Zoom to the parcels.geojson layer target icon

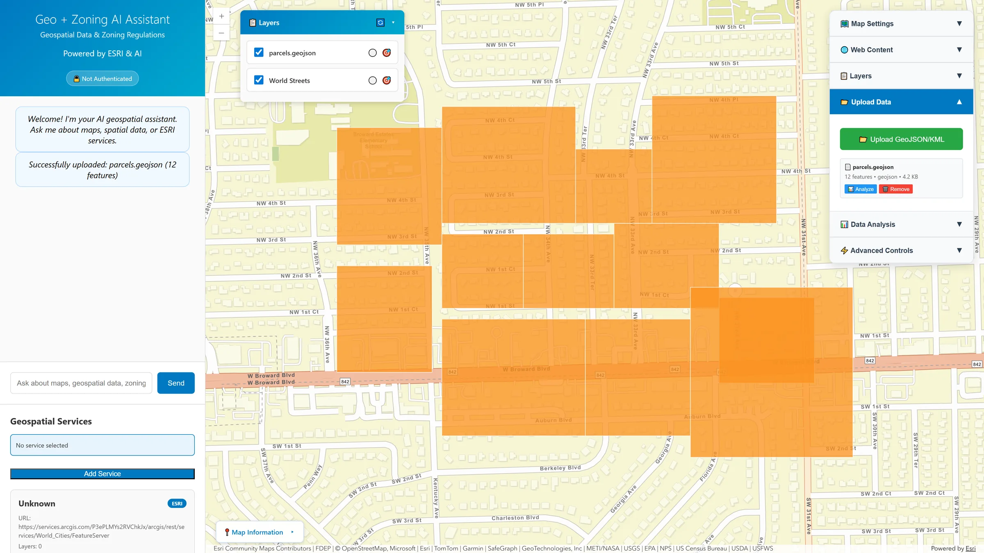387,52
